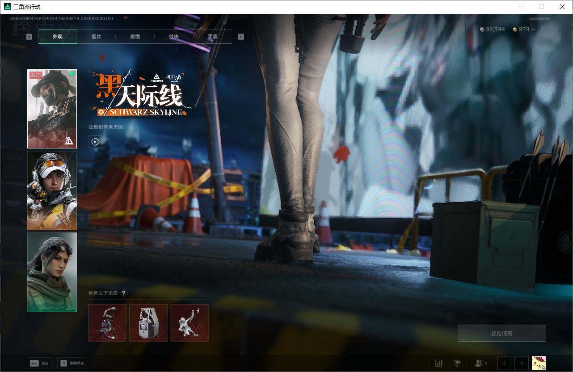Viewport: 573px width, 372px height.
Task: Click the silver coin 33,744 currency icon
Action: tap(482, 30)
